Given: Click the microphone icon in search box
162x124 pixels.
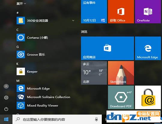Looking at the screenshot, I should [x=96, y=120].
